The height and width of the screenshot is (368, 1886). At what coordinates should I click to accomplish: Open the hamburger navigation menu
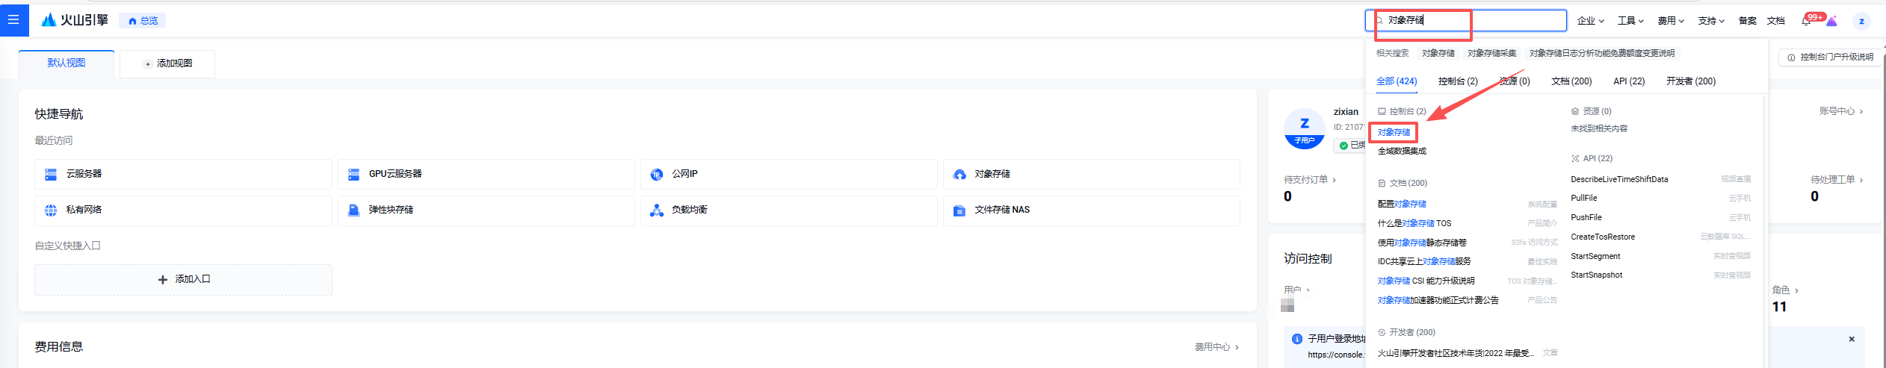click(13, 20)
